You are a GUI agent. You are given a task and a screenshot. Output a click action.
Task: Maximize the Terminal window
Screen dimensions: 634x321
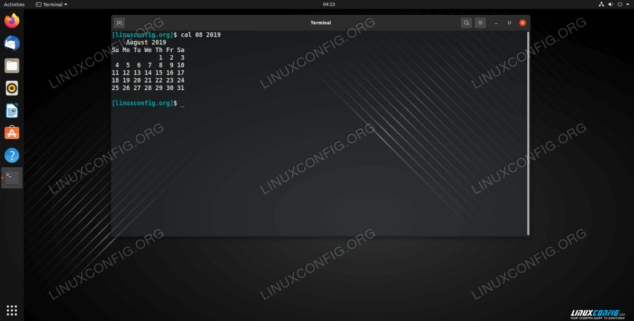[x=509, y=23]
